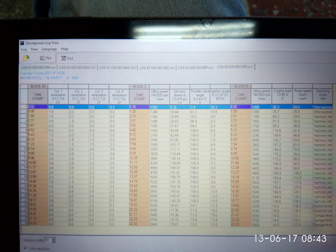
Task: Open the Log menu
Action: pyautogui.click(x=24, y=49)
